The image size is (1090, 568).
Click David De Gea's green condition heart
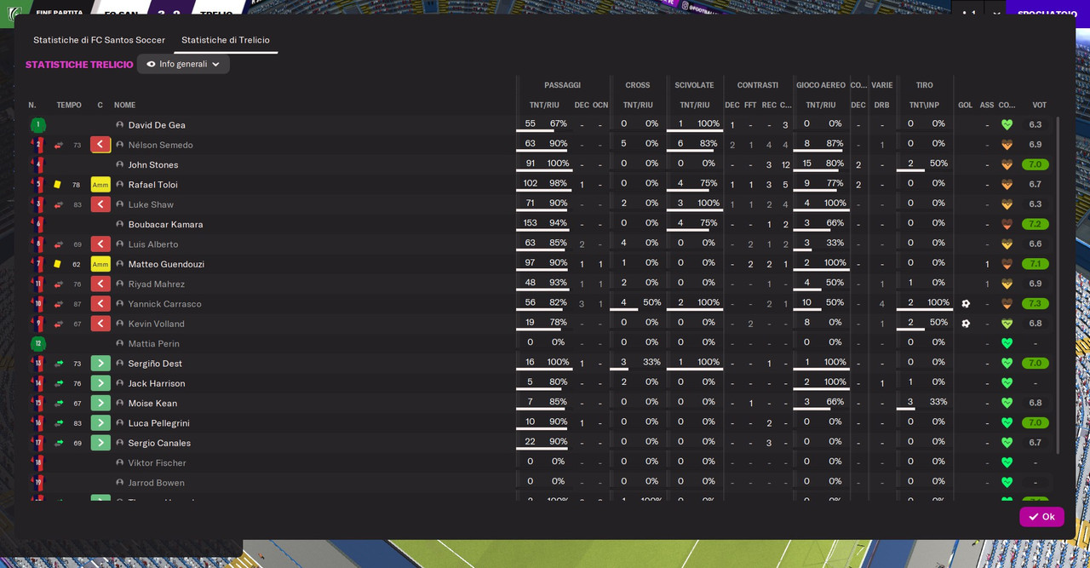[1007, 124]
